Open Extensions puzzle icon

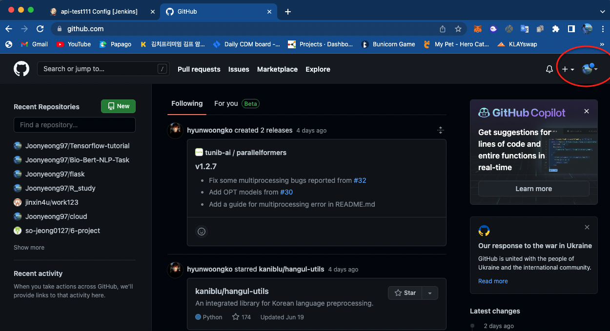[x=555, y=29]
